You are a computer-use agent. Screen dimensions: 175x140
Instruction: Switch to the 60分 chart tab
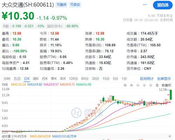85,79
